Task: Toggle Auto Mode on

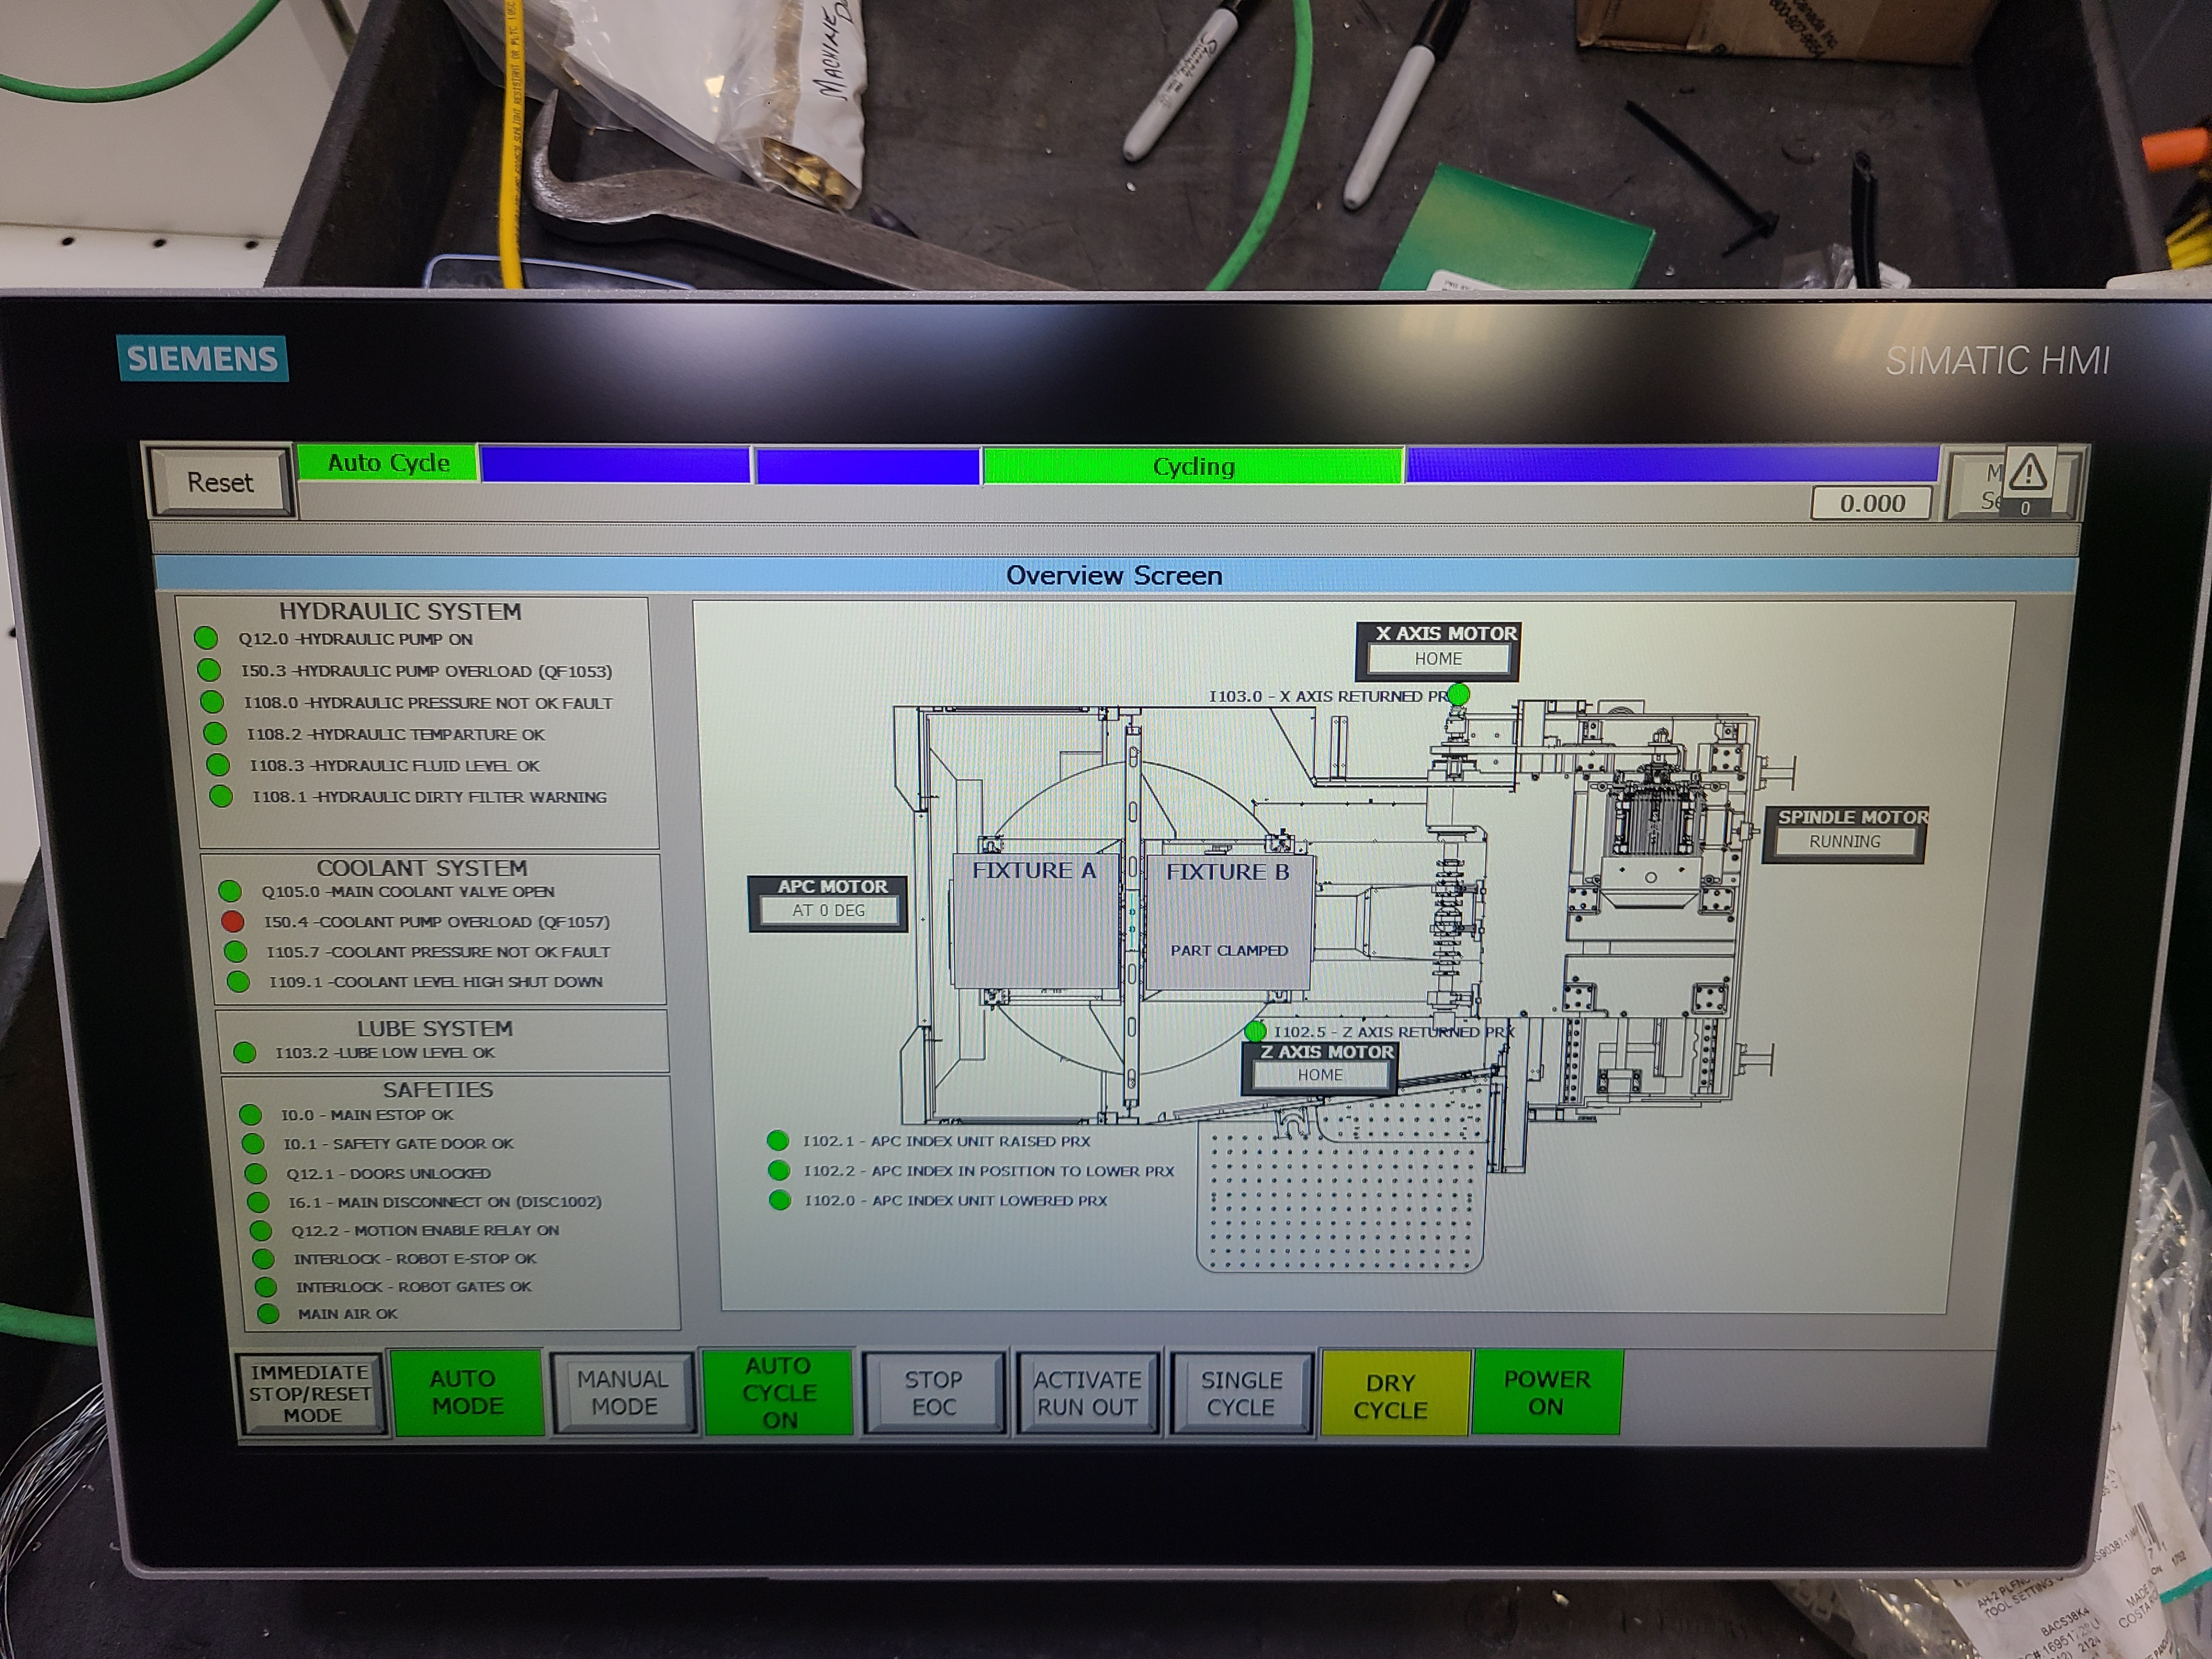Action: pos(466,1392)
